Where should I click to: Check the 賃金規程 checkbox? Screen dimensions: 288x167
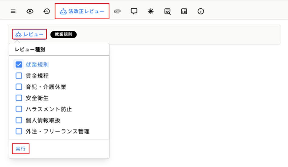(x=19, y=75)
